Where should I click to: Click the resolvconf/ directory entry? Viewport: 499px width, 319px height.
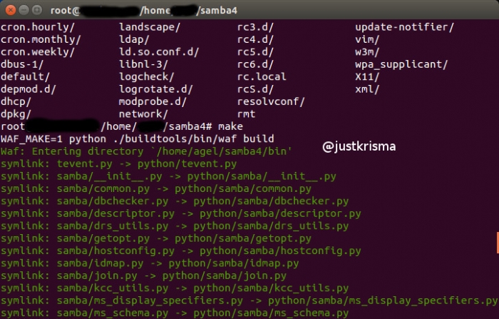coord(271,101)
